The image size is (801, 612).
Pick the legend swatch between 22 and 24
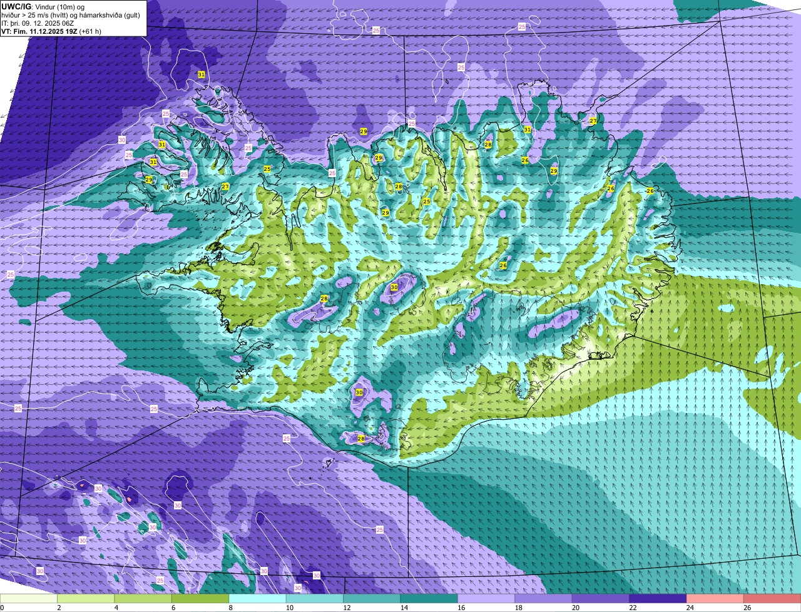[x=658, y=599]
